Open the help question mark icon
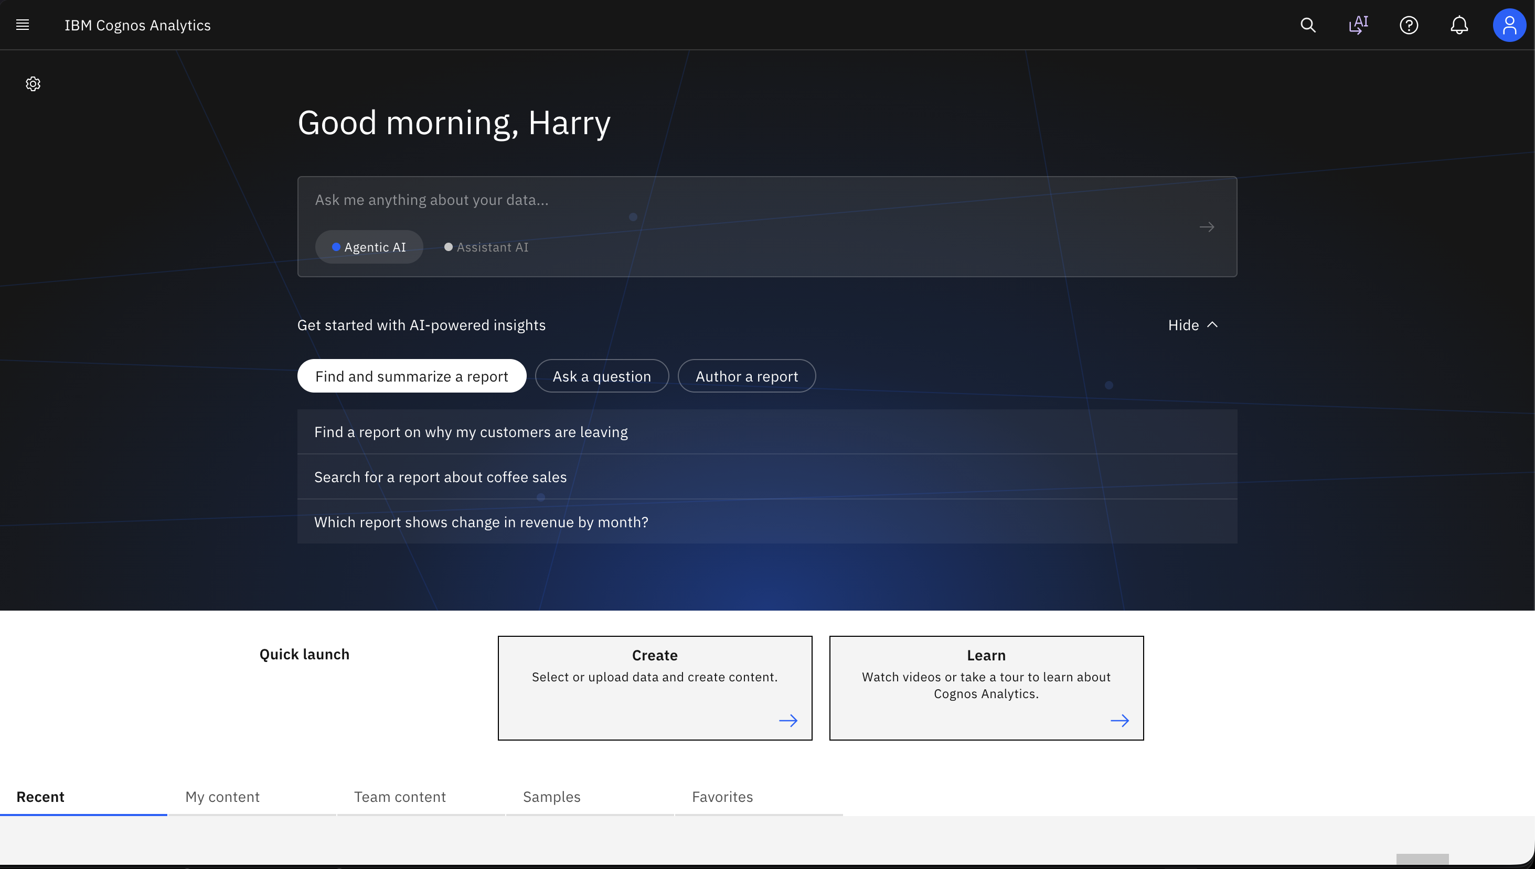 point(1409,25)
